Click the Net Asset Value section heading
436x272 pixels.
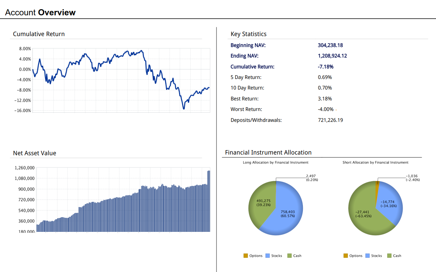pyautogui.click(x=34, y=153)
